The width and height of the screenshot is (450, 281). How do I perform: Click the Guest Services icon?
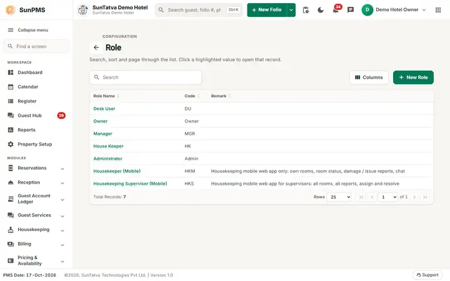tap(11, 215)
